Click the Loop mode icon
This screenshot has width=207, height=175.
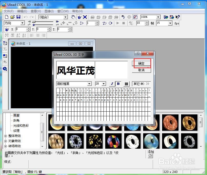[110, 23]
